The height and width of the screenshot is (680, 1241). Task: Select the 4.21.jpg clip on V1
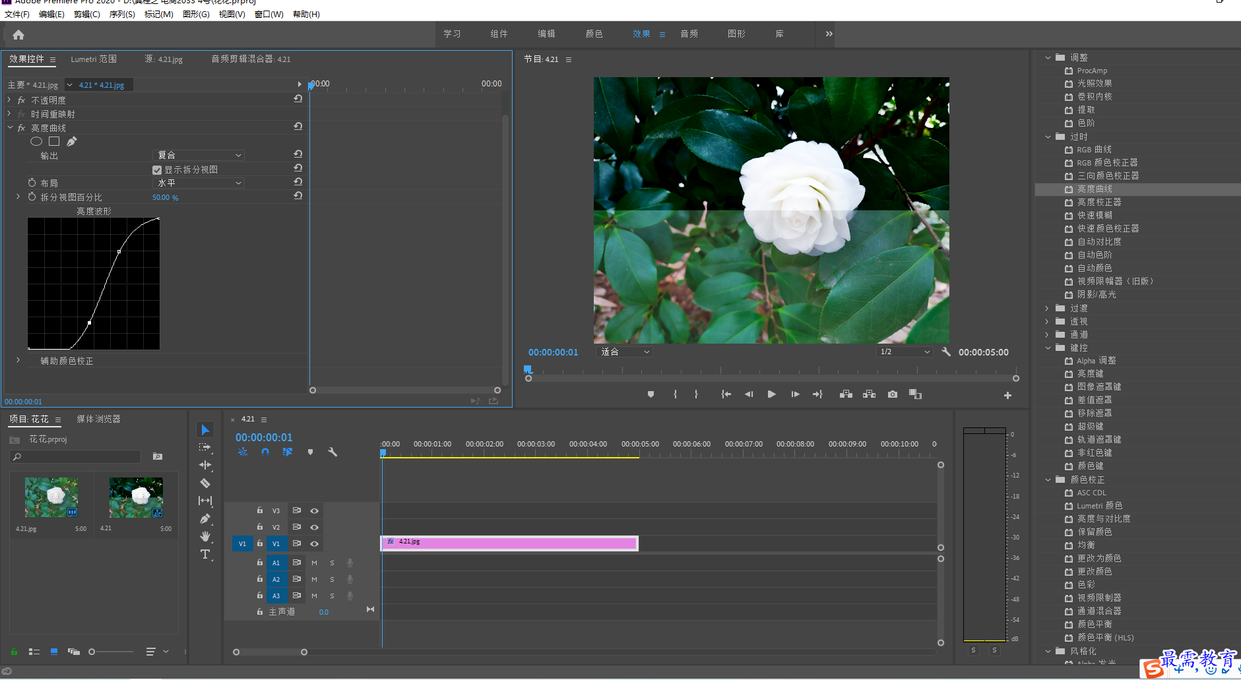tap(509, 543)
